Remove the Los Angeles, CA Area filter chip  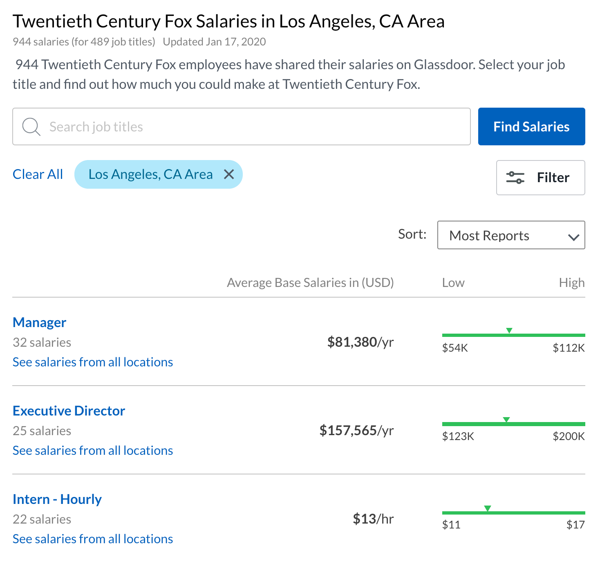[229, 174]
